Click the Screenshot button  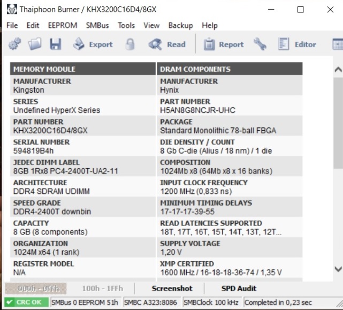tap(172, 289)
